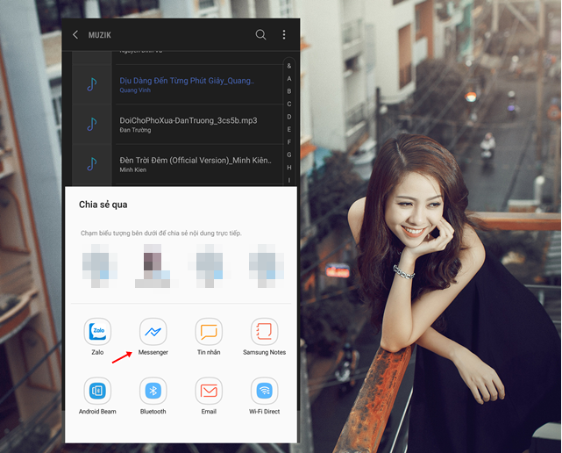Image resolution: width=562 pixels, height=453 pixels.
Task: Tap the Chia sẻ qua heading
Action: (103, 205)
